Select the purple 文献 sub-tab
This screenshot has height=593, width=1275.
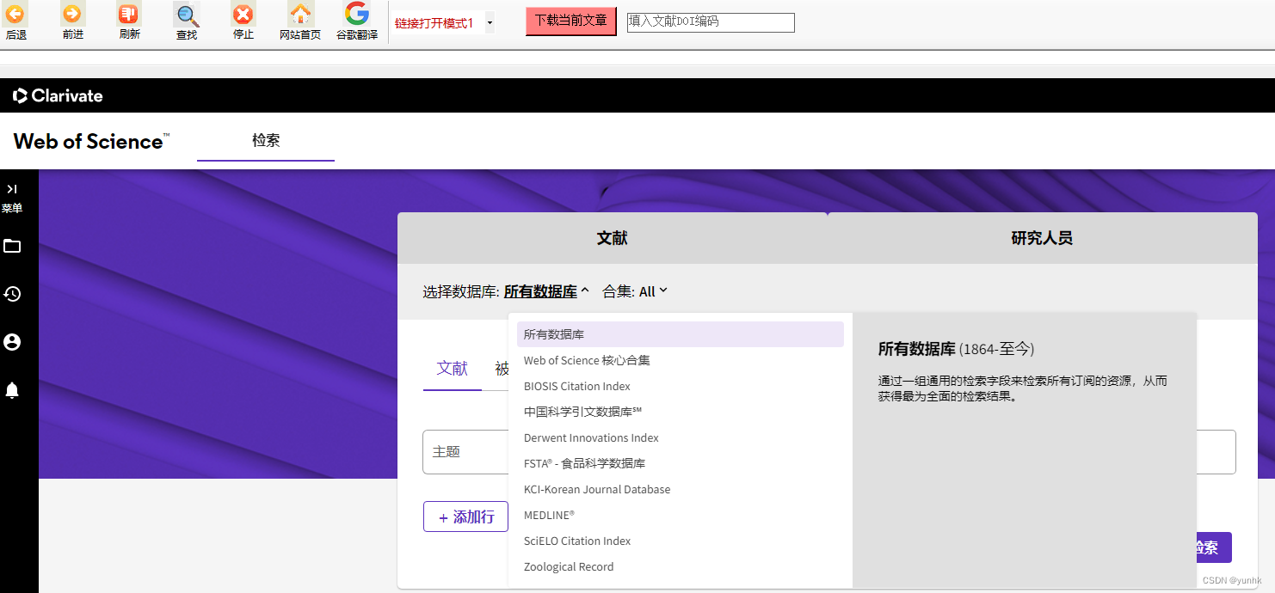click(453, 369)
